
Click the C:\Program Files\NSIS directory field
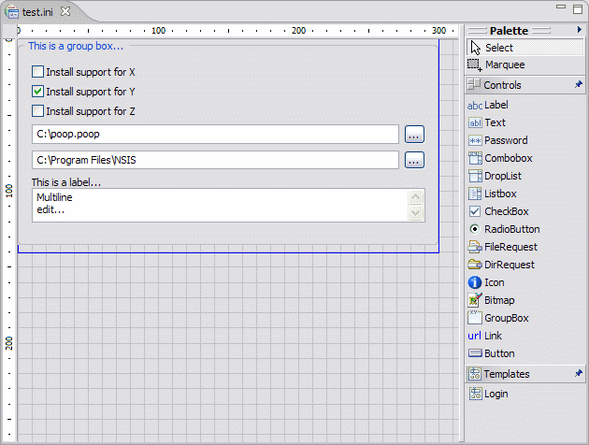click(x=215, y=160)
